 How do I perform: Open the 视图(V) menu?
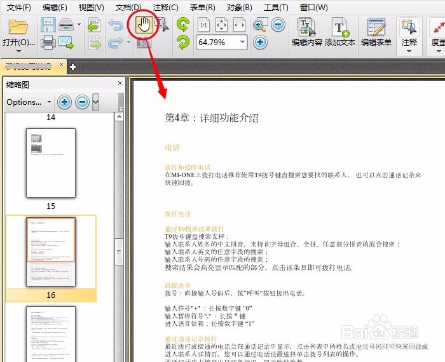pyautogui.click(x=91, y=7)
